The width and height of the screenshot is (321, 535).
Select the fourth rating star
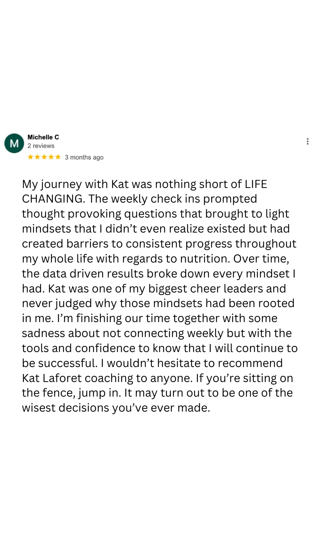point(51,157)
